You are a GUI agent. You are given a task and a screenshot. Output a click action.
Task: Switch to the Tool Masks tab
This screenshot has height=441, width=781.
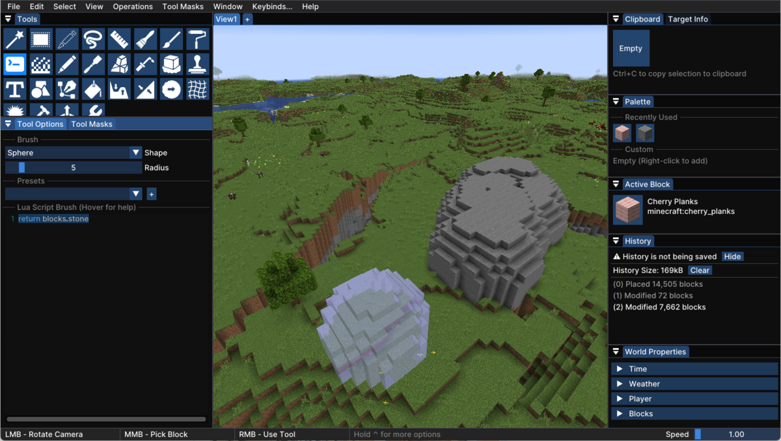pyautogui.click(x=91, y=124)
